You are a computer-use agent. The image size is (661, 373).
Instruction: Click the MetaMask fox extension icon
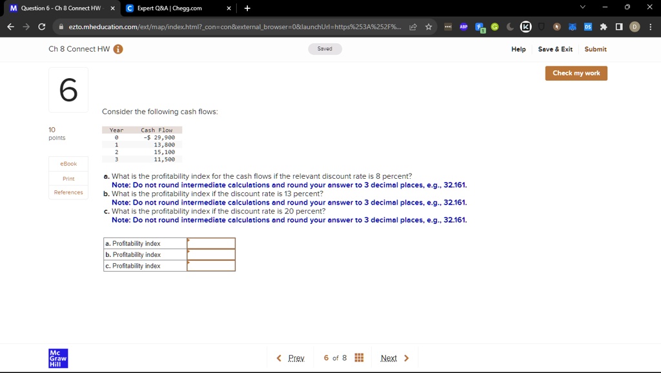click(573, 26)
